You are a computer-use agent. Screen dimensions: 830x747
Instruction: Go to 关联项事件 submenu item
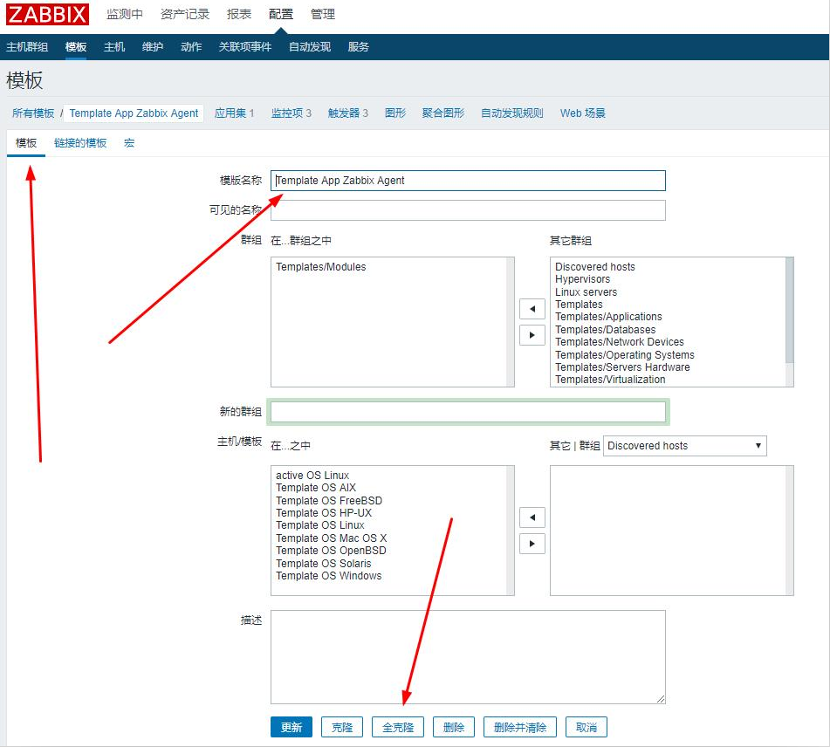(x=245, y=47)
